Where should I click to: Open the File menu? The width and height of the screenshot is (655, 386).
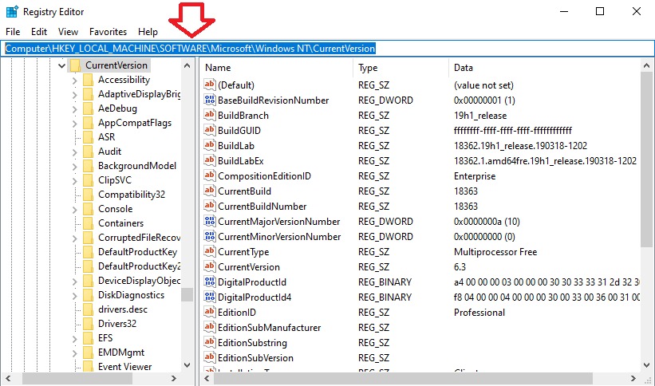(x=13, y=32)
